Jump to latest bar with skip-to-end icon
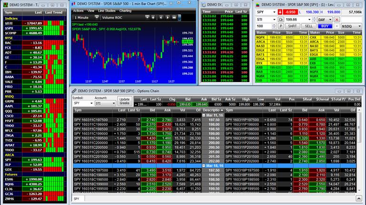The image size is (366, 205). tap(174, 18)
